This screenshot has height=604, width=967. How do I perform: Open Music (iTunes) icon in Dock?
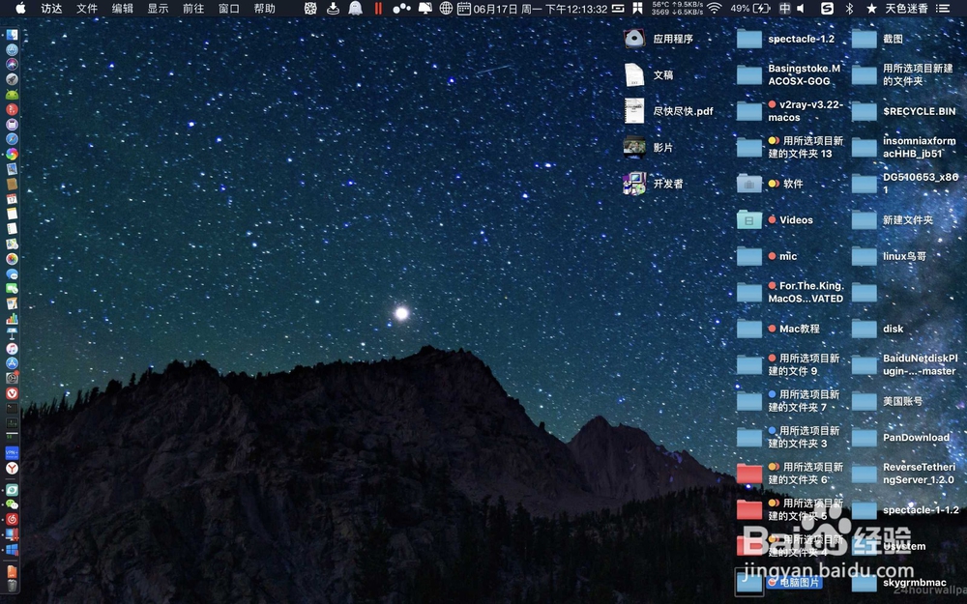pos(12,349)
